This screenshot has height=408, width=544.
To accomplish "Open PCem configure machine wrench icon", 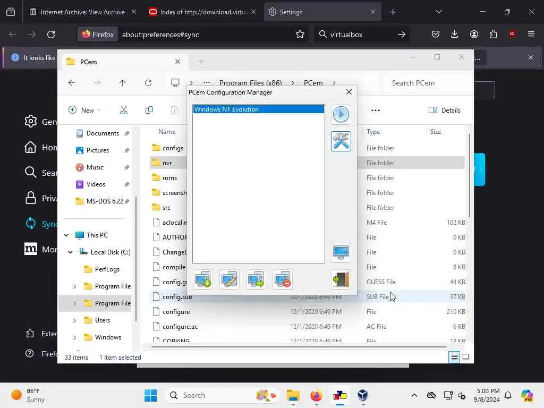I will (x=341, y=141).
